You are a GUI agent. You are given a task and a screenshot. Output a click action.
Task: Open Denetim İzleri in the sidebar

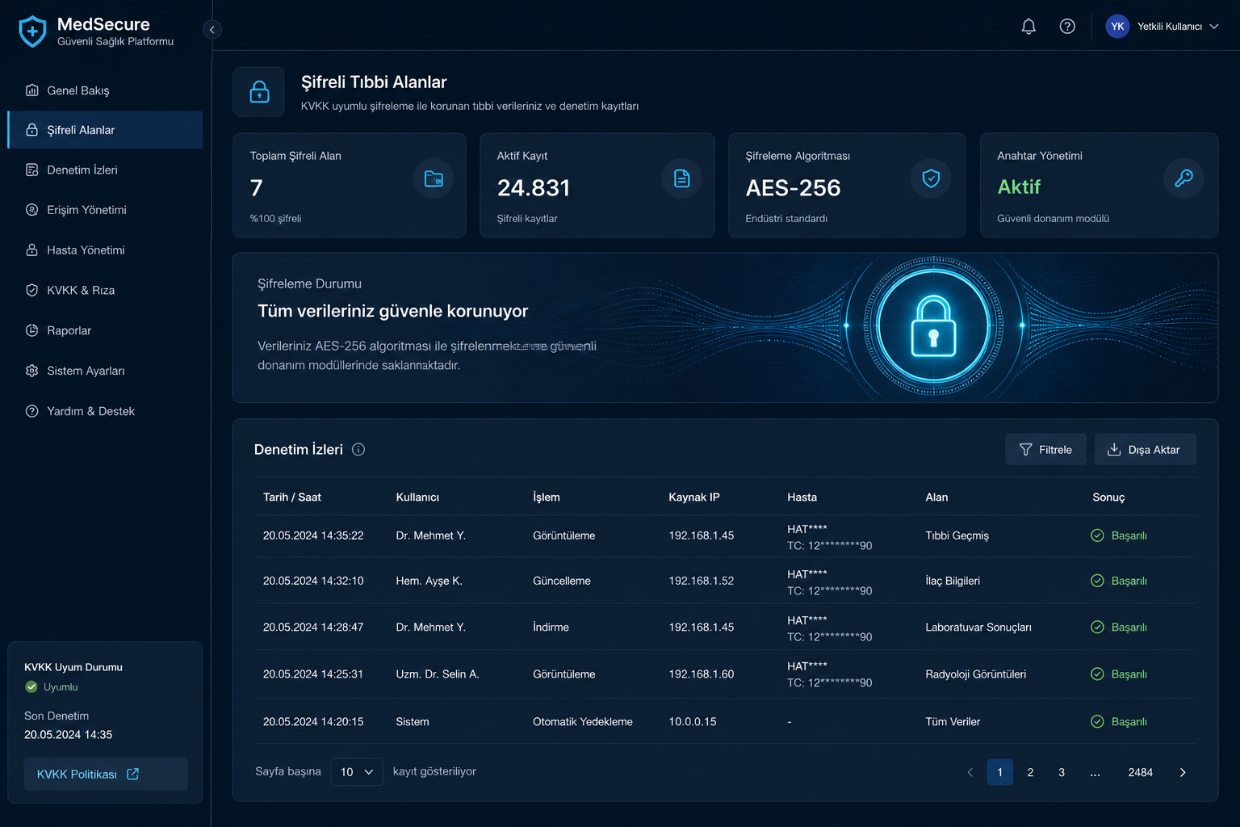(105, 170)
